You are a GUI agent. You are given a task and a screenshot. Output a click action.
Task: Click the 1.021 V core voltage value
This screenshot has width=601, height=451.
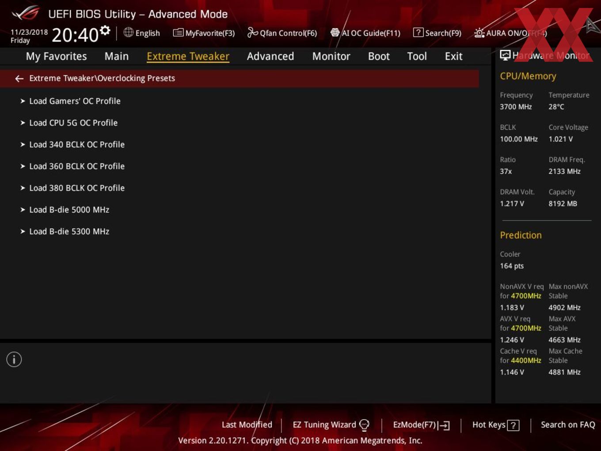pyautogui.click(x=561, y=139)
